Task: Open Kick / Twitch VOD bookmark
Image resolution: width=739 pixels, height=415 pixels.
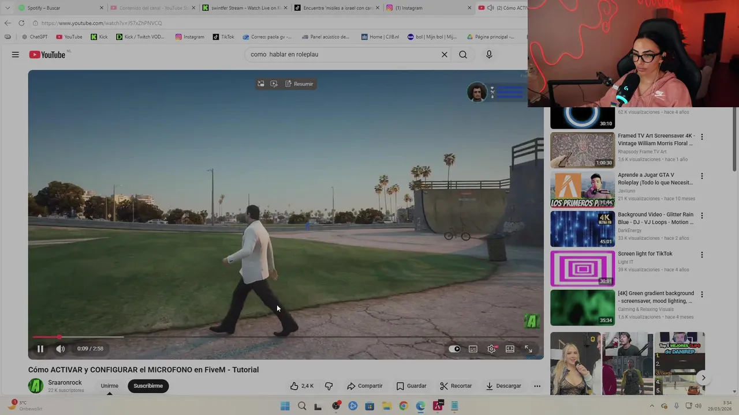Action: (140, 37)
